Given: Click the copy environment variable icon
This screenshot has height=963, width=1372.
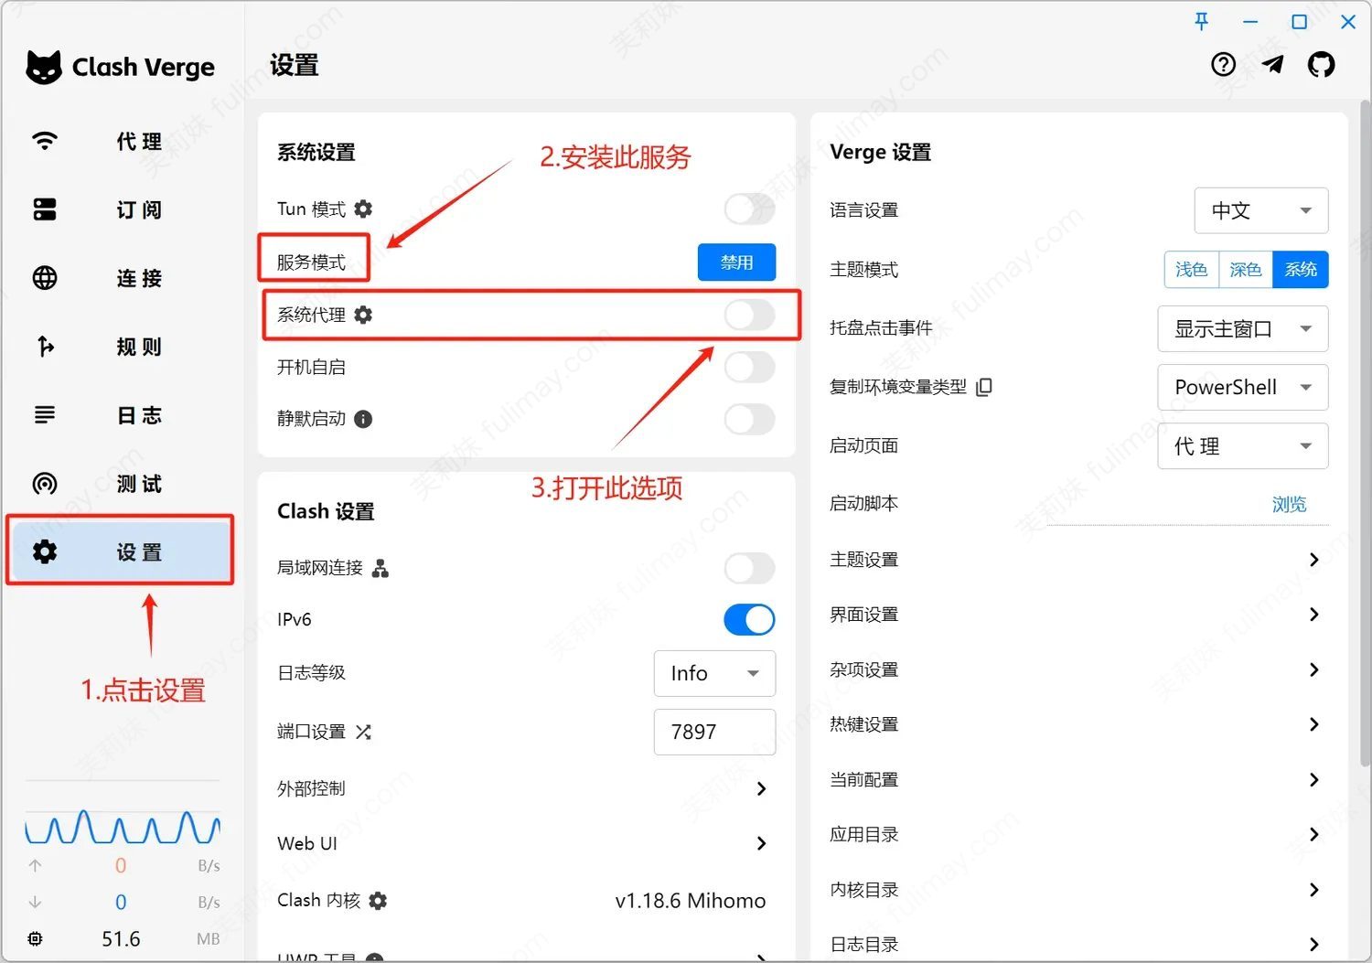Looking at the screenshot, I should (x=984, y=388).
